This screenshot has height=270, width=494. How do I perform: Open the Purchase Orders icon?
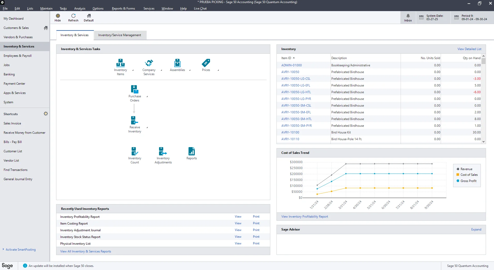[x=135, y=89]
